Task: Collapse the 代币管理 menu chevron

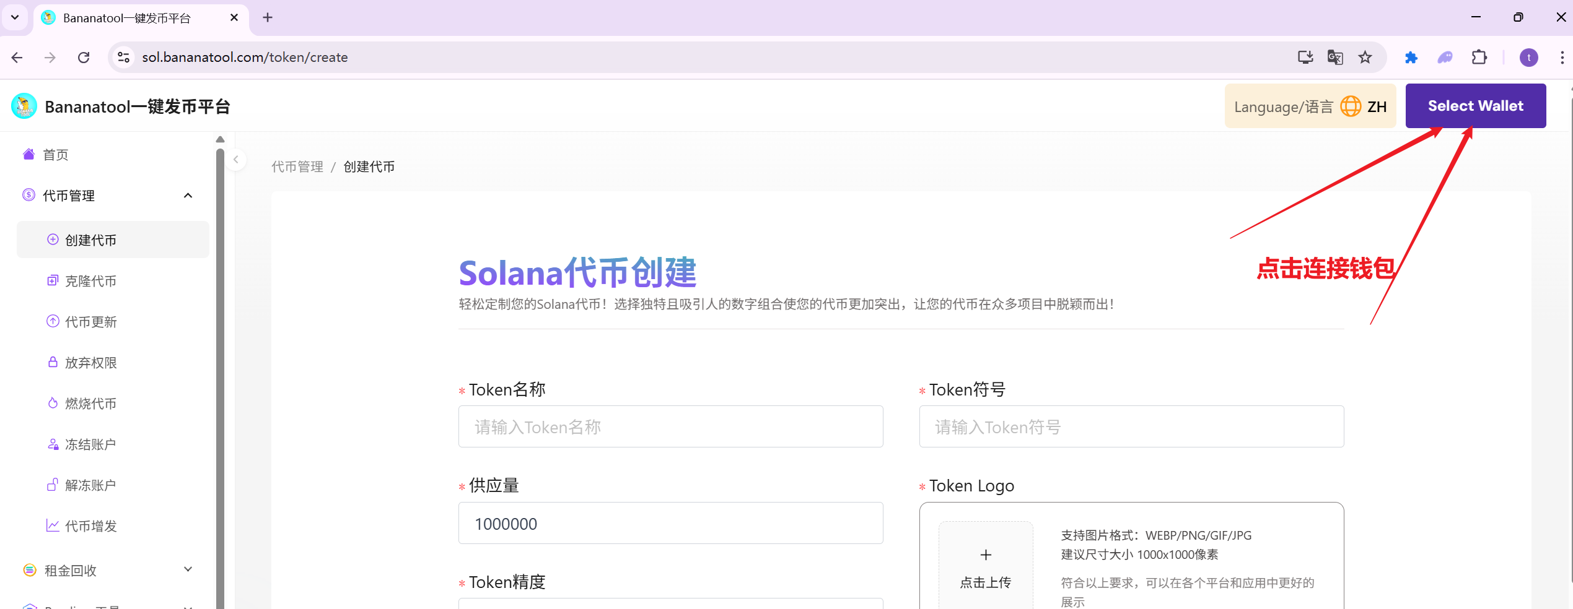Action: pos(188,196)
